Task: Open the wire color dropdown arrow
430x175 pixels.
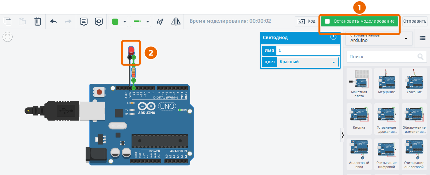Action: (125, 22)
